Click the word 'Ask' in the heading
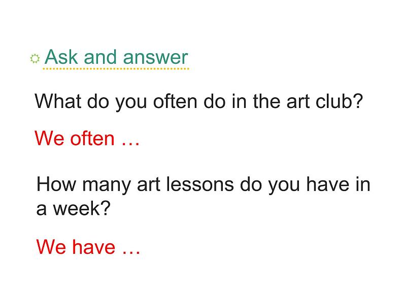This screenshot has width=403, height=302. (61, 57)
